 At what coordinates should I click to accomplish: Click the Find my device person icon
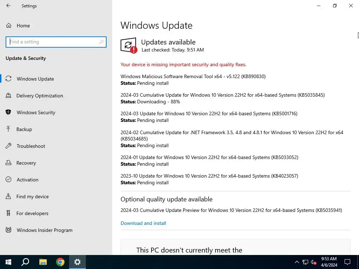click(8, 196)
